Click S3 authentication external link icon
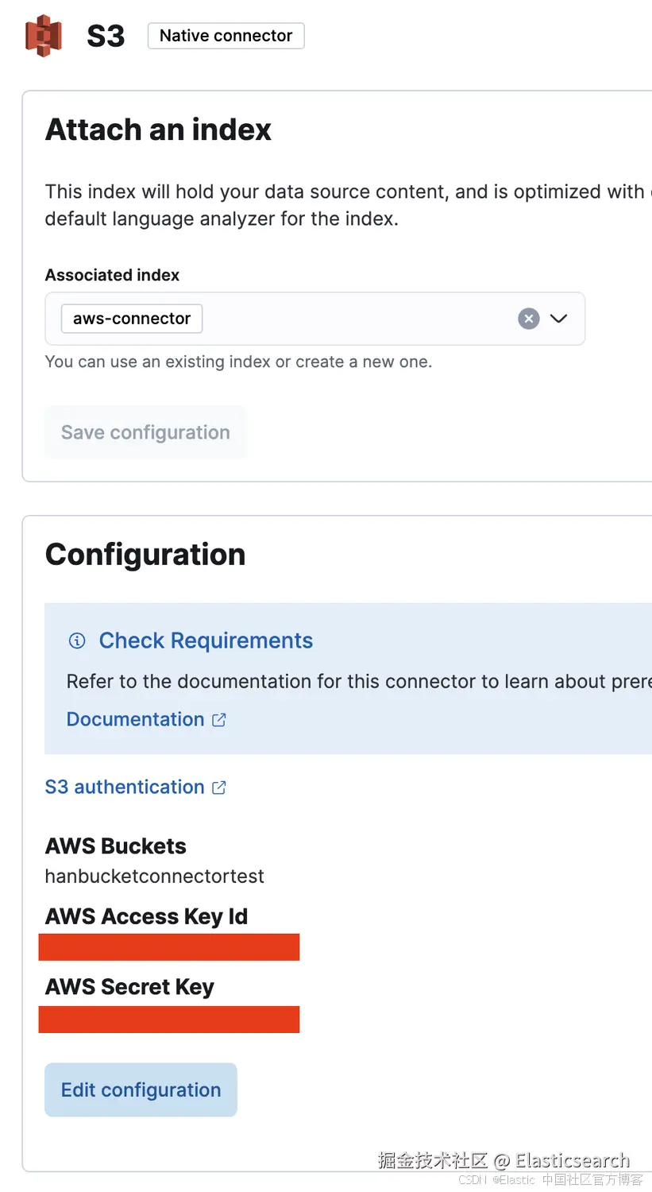 [219, 788]
